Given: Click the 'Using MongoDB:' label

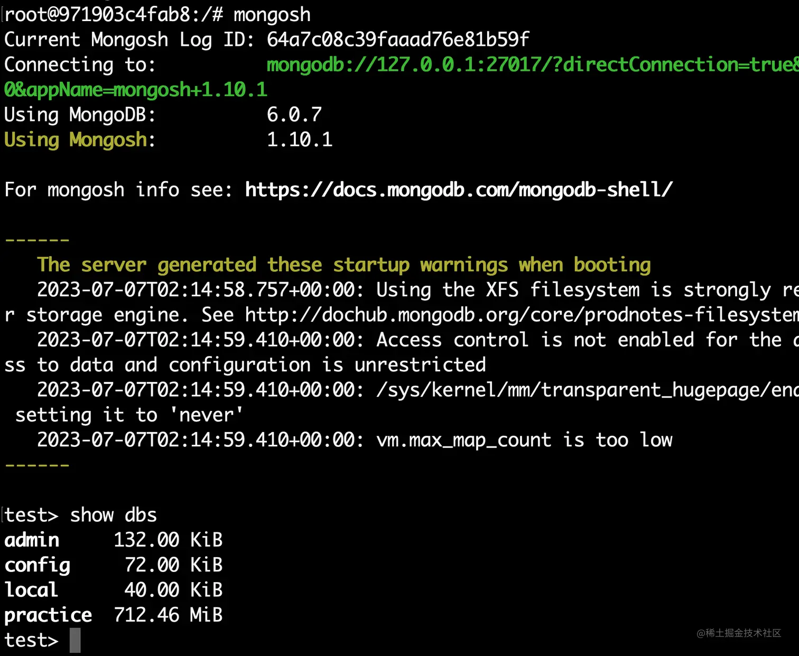Looking at the screenshot, I should tap(80, 115).
